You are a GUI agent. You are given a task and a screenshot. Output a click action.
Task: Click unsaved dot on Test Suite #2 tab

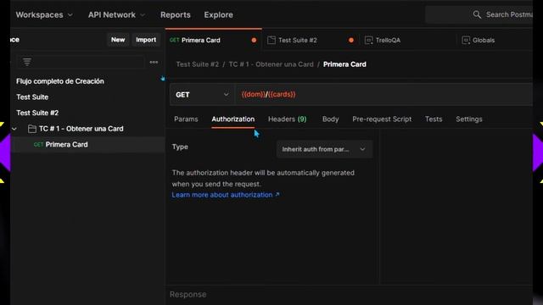point(351,40)
